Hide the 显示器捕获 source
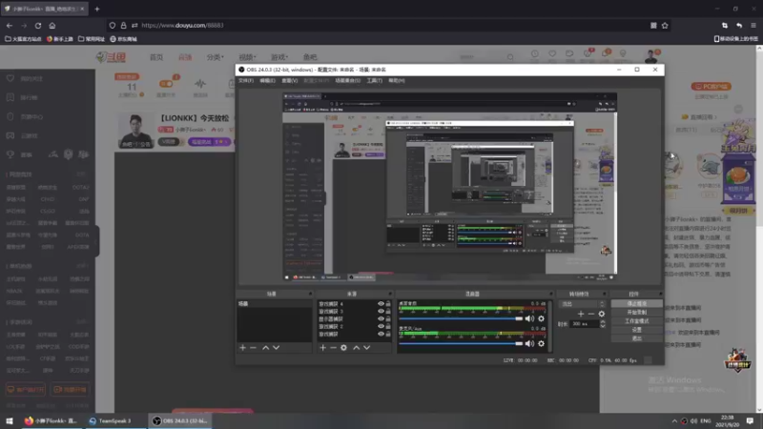763x429 pixels. (381, 318)
